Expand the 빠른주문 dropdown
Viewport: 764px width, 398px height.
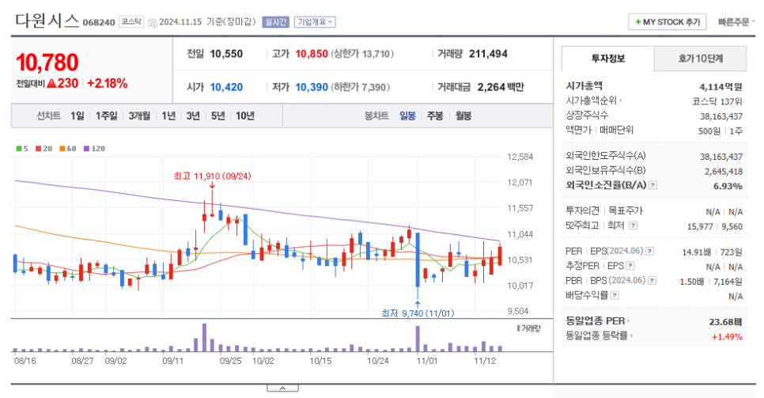(737, 22)
